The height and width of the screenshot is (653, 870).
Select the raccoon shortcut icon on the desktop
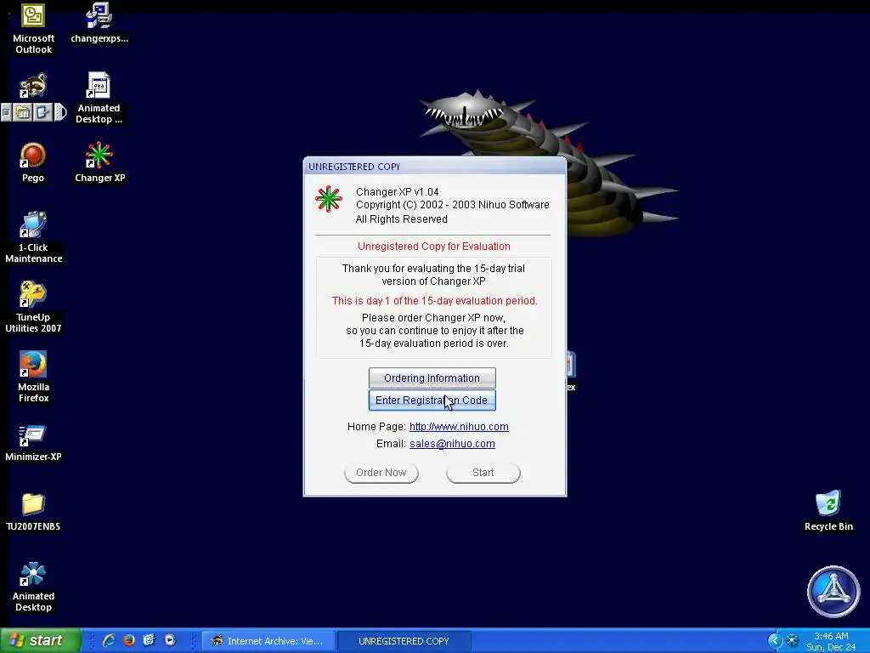coord(33,86)
